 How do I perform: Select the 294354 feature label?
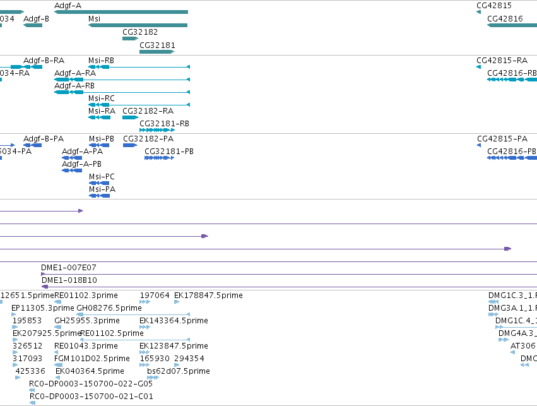189,359
